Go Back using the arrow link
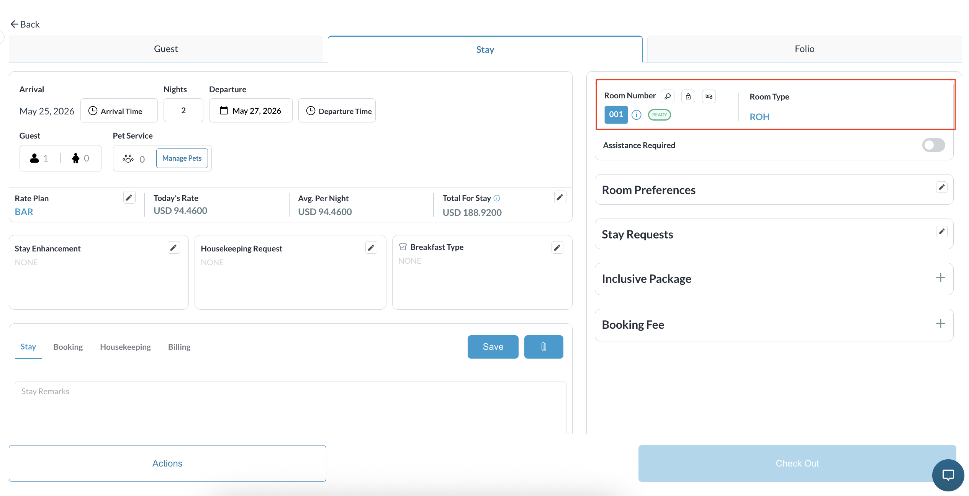 (25, 24)
